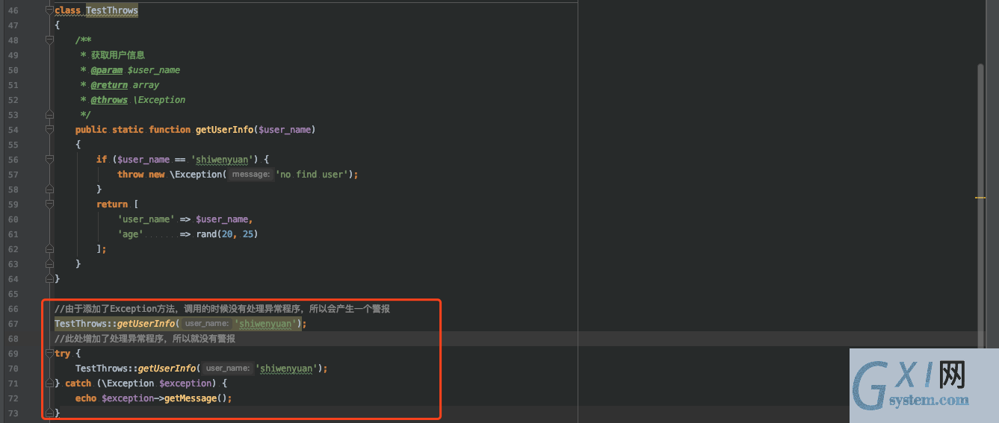
Task: Collapse the return array fold on line 59
Action: (49, 204)
